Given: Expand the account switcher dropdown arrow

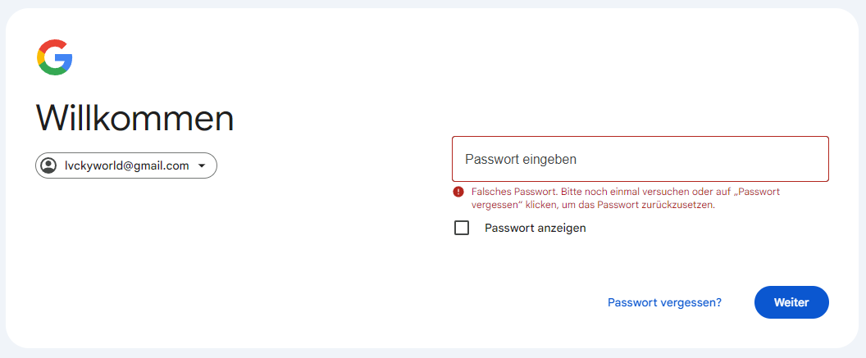Looking at the screenshot, I should tap(202, 165).
